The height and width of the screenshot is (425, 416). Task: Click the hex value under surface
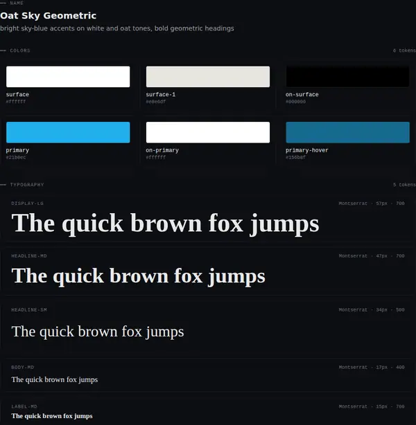point(16,102)
